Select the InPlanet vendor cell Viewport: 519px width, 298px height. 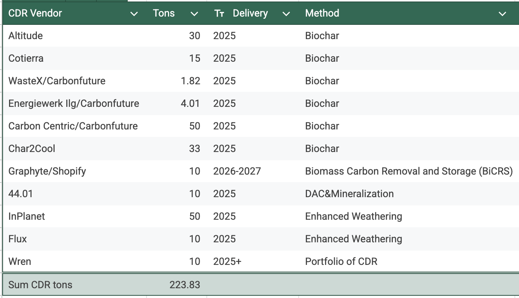point(75,216)
